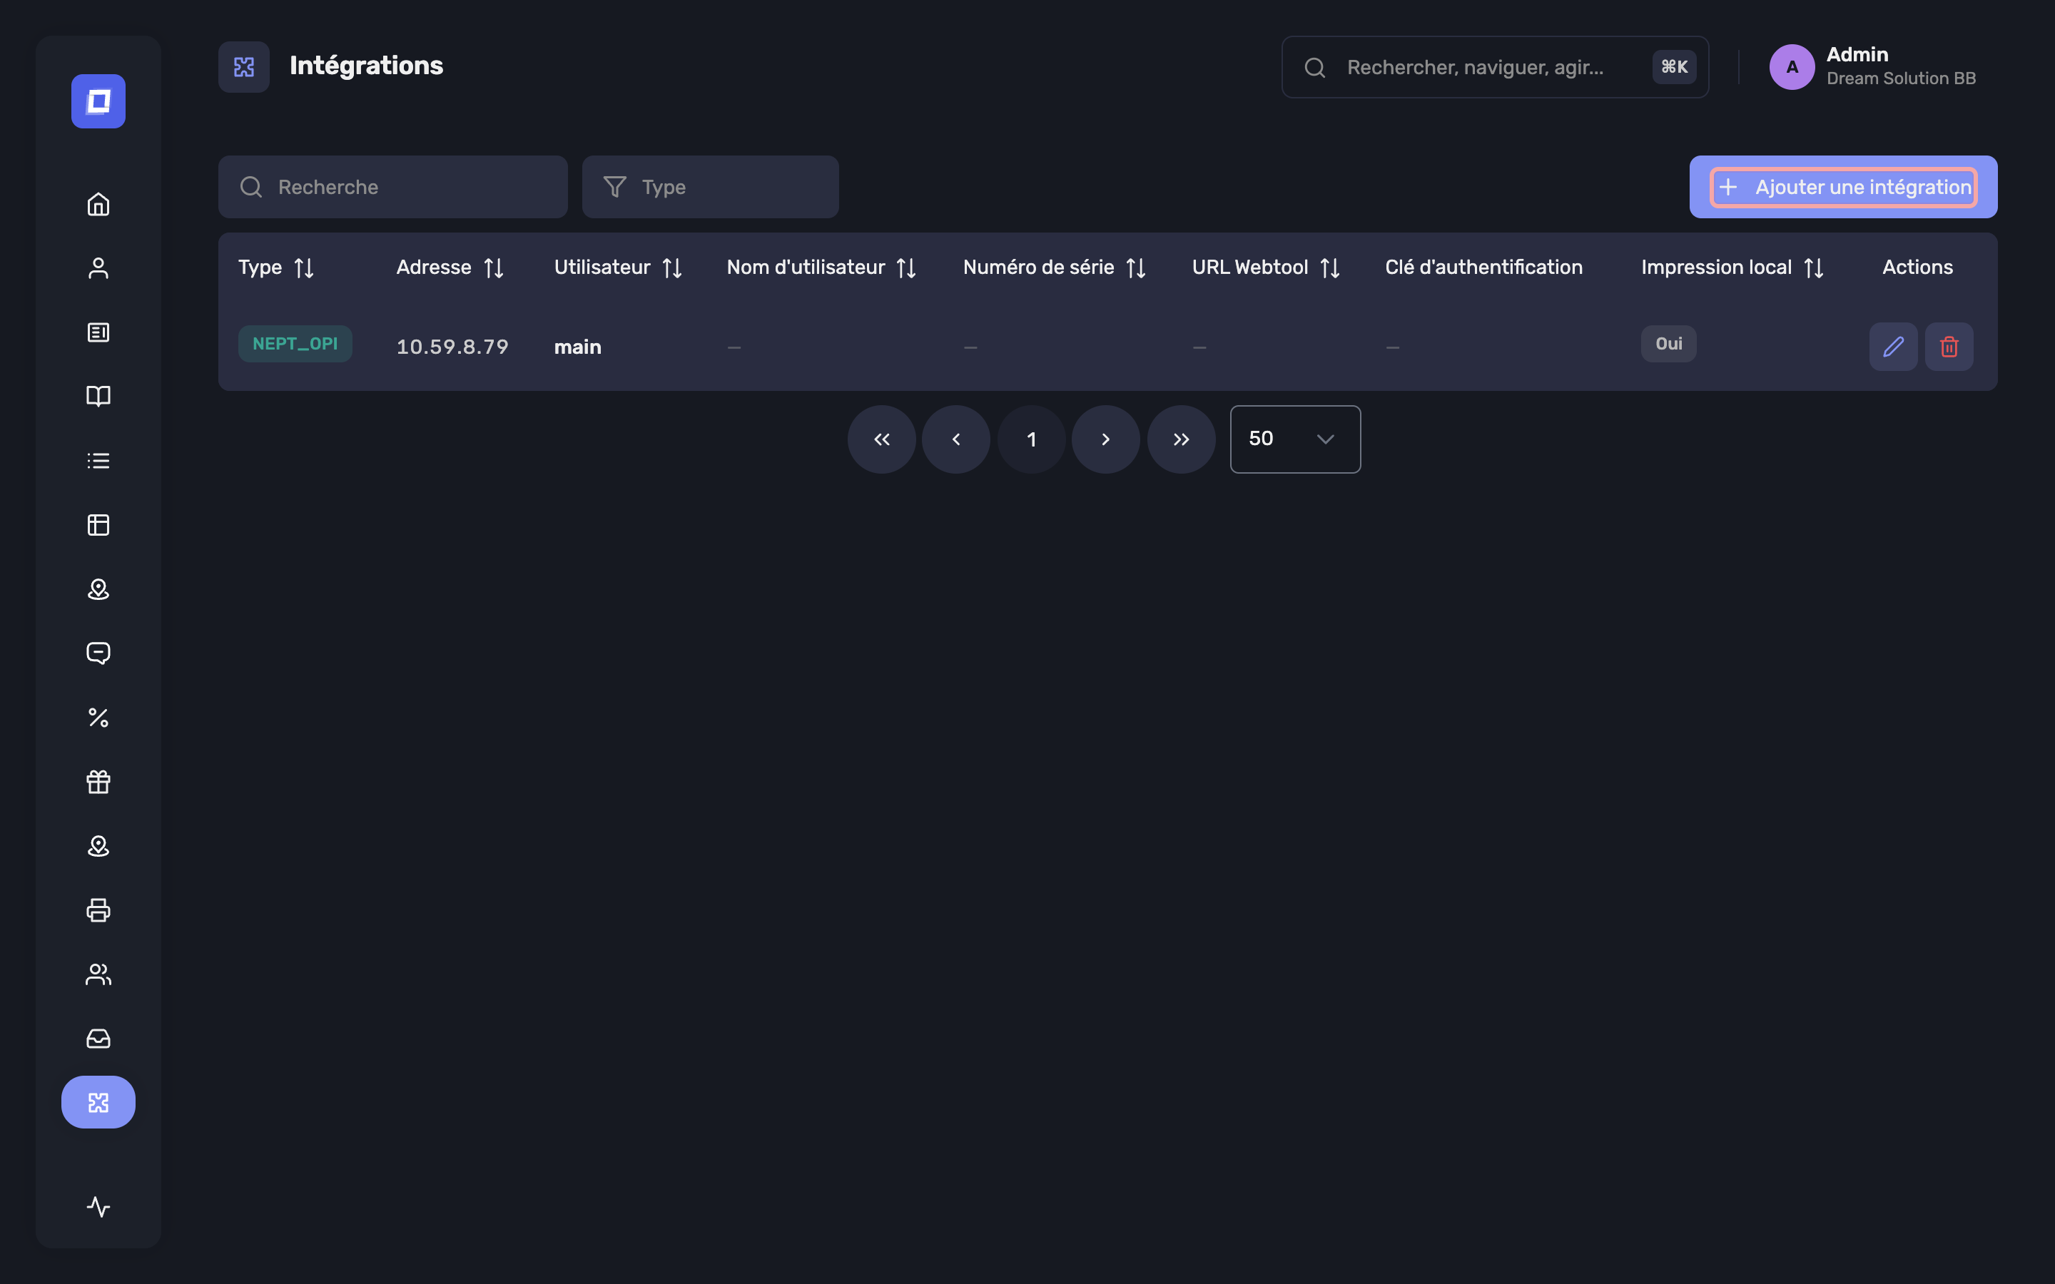Open the multiple users group sidebar icon
This screenshot has width=2055, height=1284.
pyautogui.click(x=98, y=974)
